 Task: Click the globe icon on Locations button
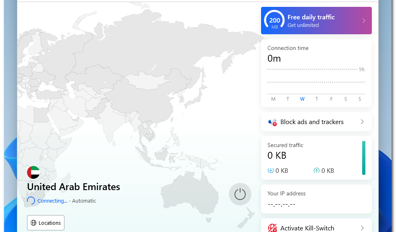[x=33, y=223]
